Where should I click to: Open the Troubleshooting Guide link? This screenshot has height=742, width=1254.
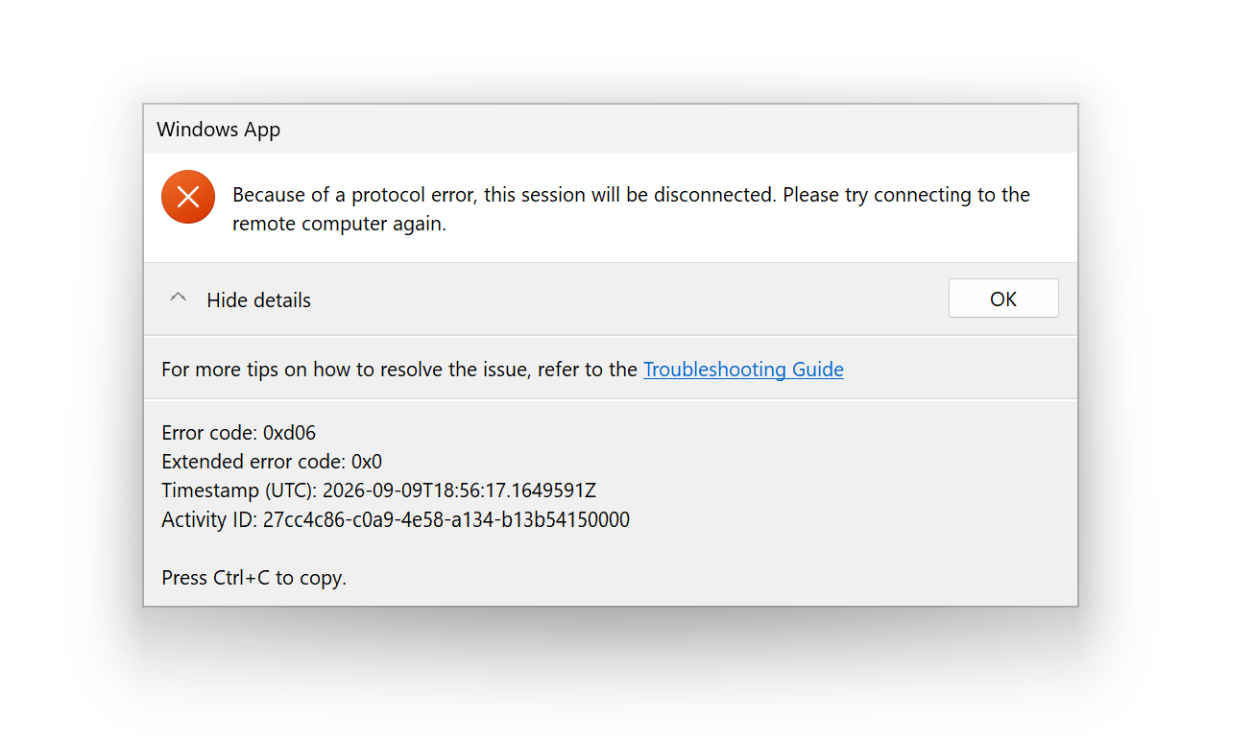(x=743, y=370)
